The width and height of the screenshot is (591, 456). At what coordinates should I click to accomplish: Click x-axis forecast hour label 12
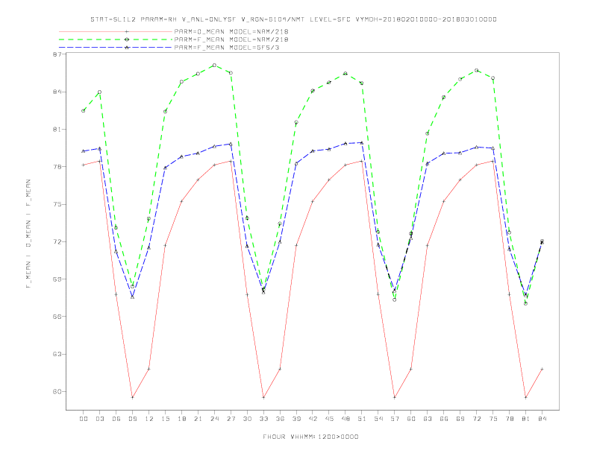click(x=149, y=419)
